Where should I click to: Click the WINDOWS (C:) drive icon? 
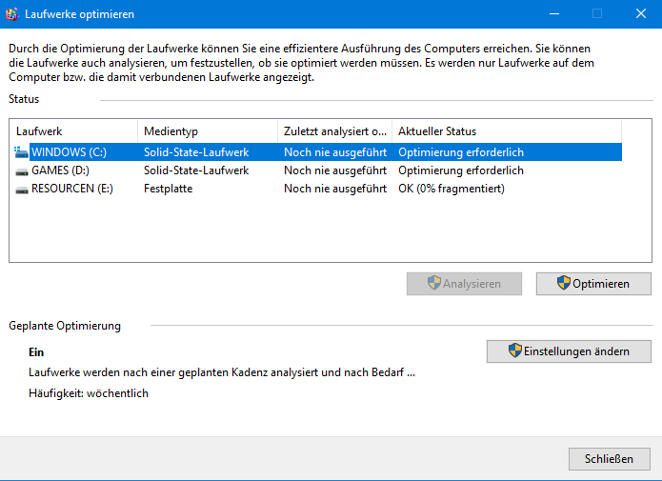coord(21,152)
